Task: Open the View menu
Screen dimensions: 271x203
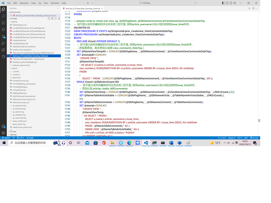Action: [x=33, y=3]
